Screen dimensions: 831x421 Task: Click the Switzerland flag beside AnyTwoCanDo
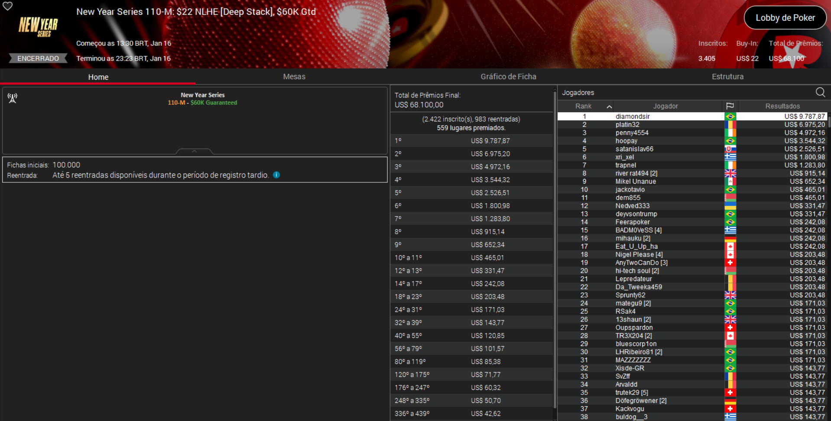(x=730, y=262)
